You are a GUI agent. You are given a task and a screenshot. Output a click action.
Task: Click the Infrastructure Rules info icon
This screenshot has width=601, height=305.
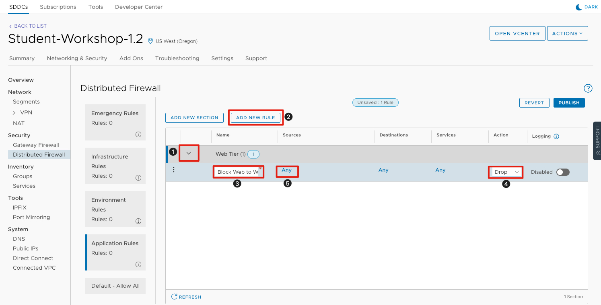tap(138, 178)
